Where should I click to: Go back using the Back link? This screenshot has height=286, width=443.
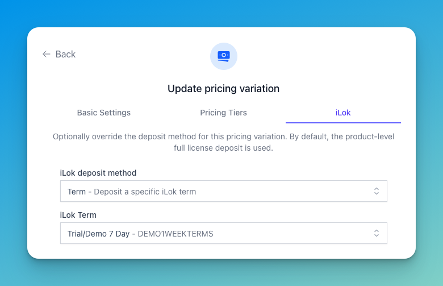point(59,54)
